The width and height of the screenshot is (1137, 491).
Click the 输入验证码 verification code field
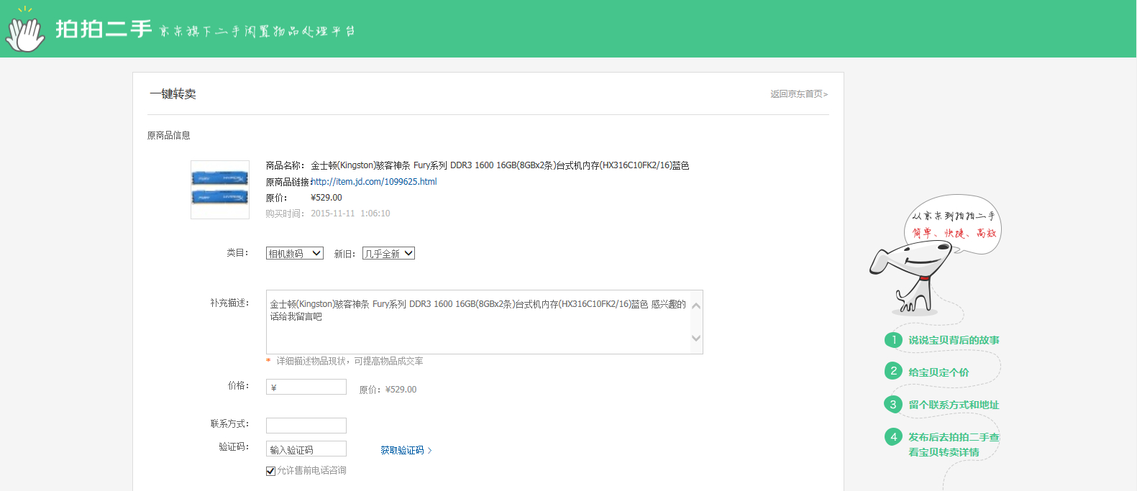(306, 449)
